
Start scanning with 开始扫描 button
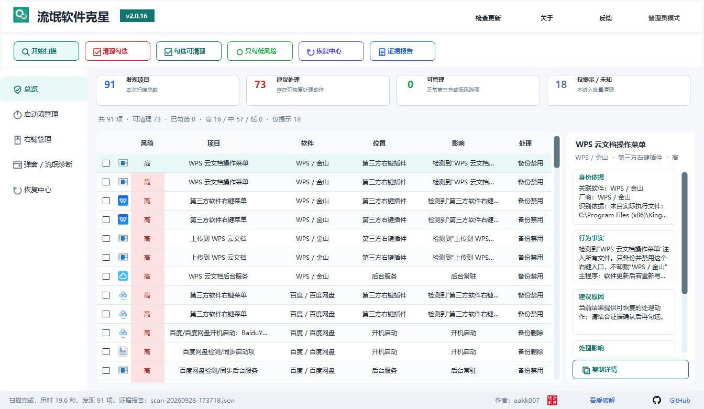(x=46, y=51)
